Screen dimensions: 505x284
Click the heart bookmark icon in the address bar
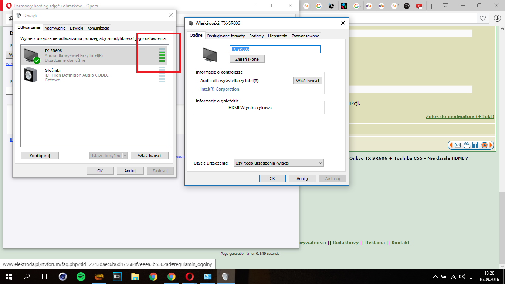point(483,18)
